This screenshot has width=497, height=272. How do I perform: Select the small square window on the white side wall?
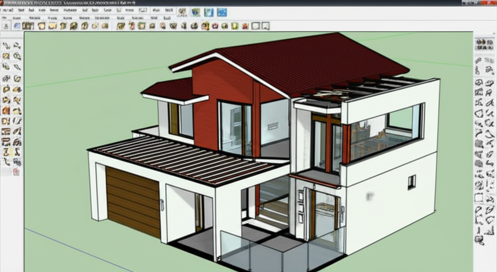coord(412,182)
